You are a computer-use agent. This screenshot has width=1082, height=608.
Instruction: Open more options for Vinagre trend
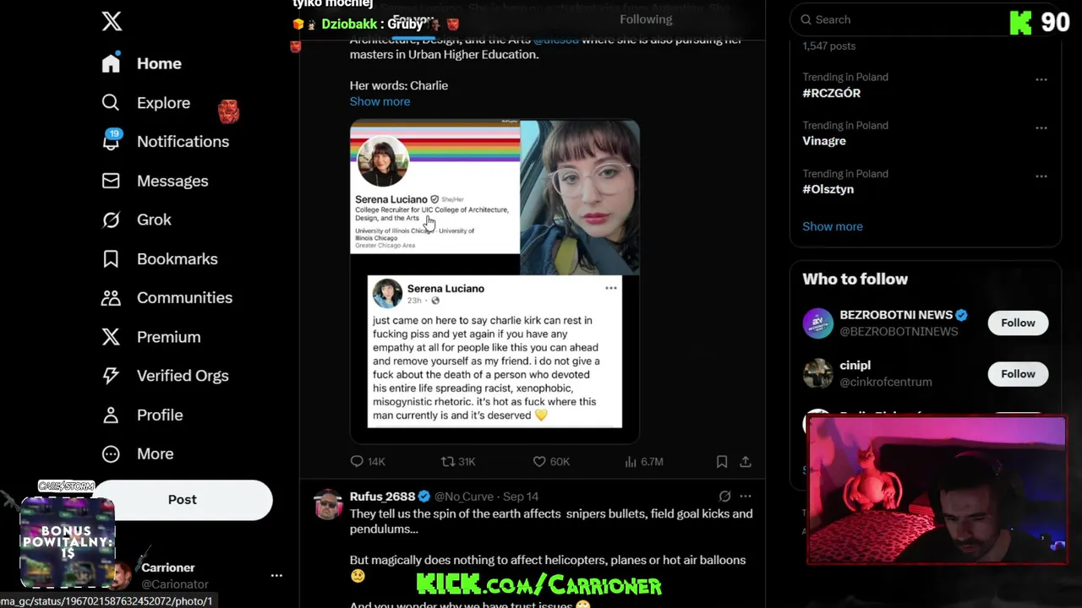coord(1041,128)
